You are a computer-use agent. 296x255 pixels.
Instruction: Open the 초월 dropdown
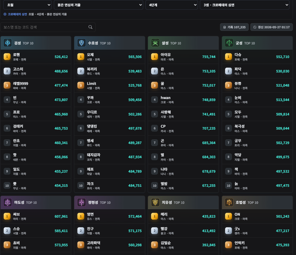click(x=27, y=5)
